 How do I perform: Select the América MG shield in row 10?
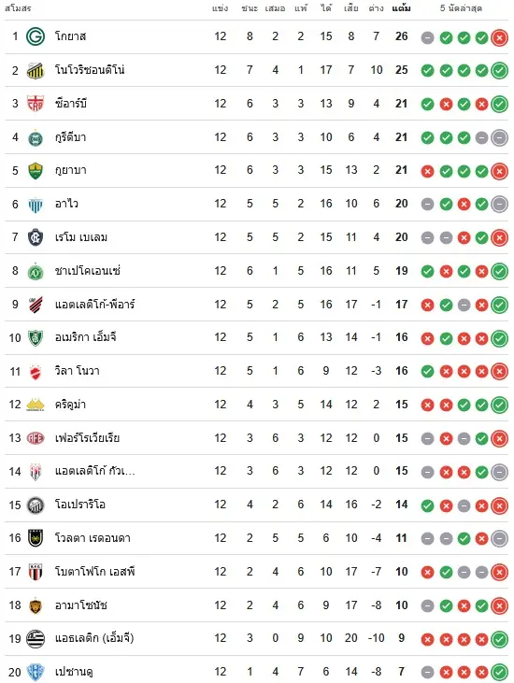pyautogui.click(x=36, y=337)
